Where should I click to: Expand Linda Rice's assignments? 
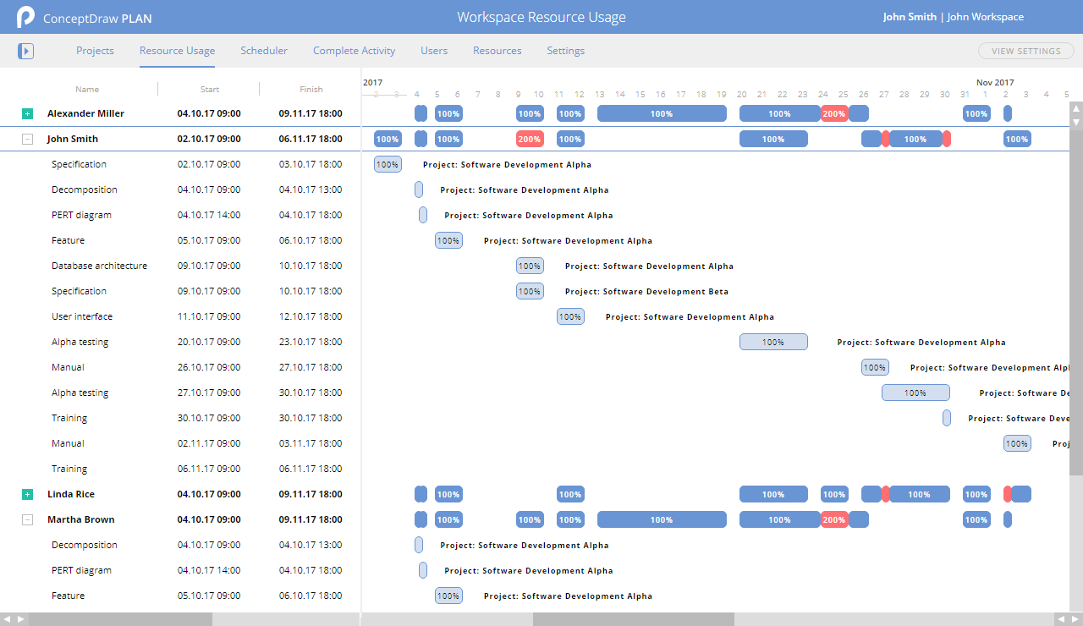pos(28,493)
